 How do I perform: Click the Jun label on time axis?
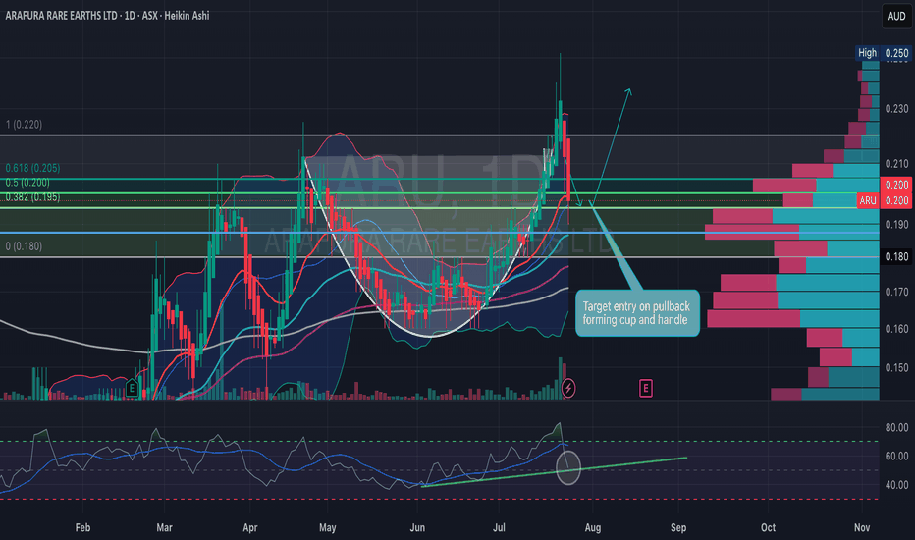[417, 528]
